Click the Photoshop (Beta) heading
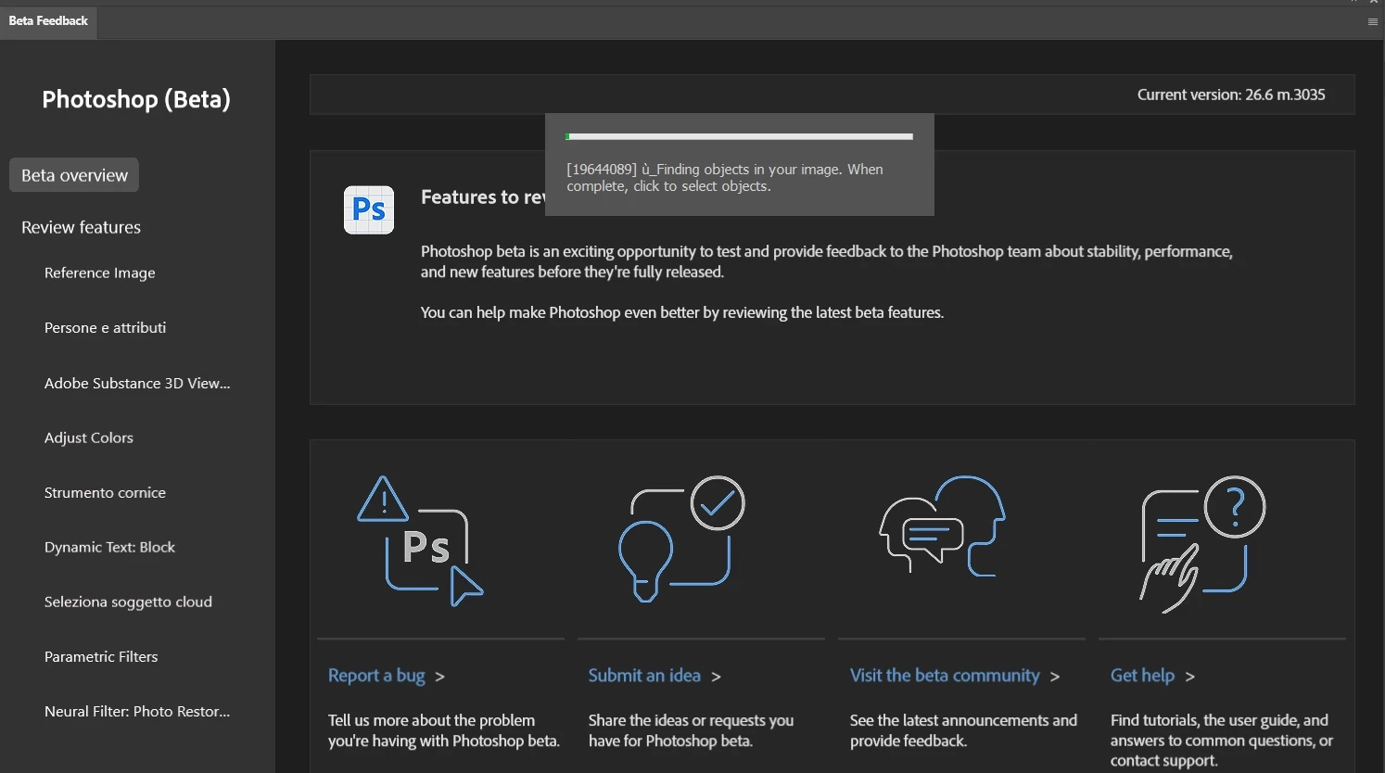This screenshot has width=1385, height=773. pyautogui.click(x=136, y=99)
